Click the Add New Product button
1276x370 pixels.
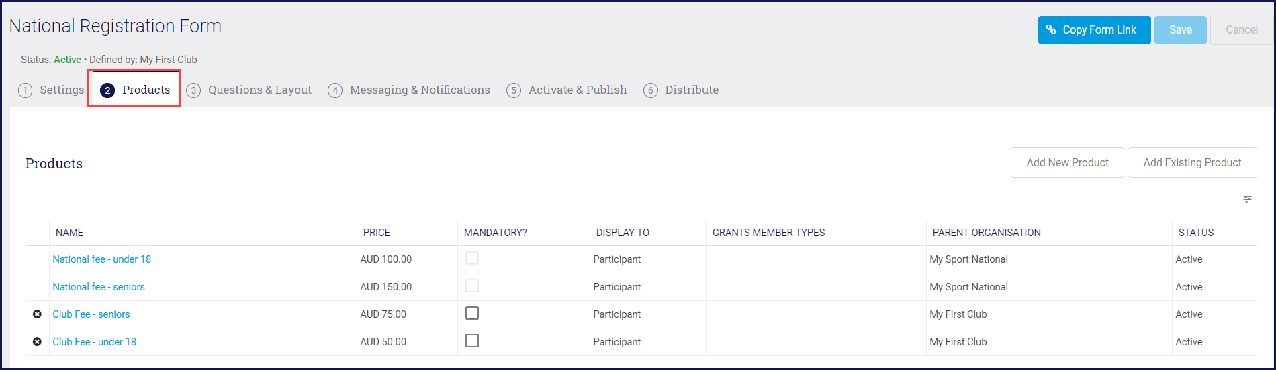coord(1066,163)
